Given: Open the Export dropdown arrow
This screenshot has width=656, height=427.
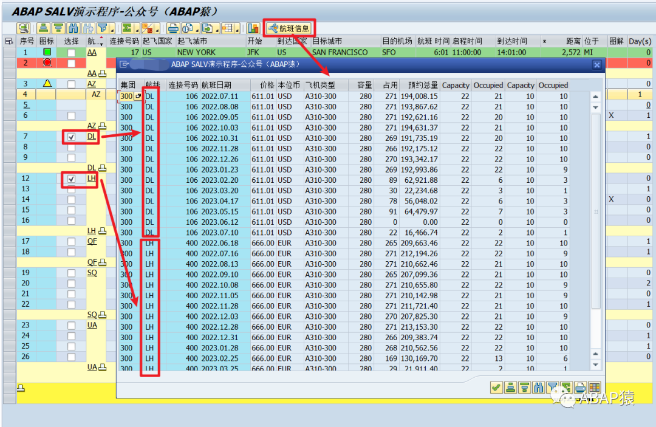Looking at the screenshot, I should coord(217,29).
